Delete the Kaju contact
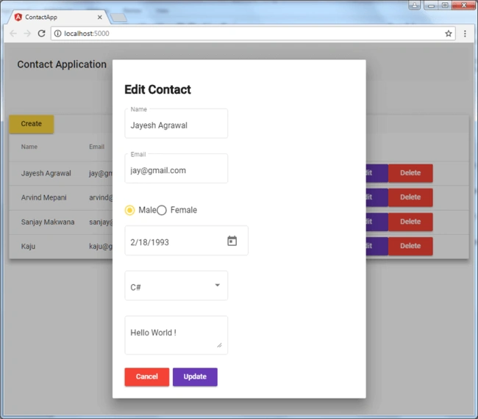The height and width of the screenshot is (419, 478). (410, 246)
